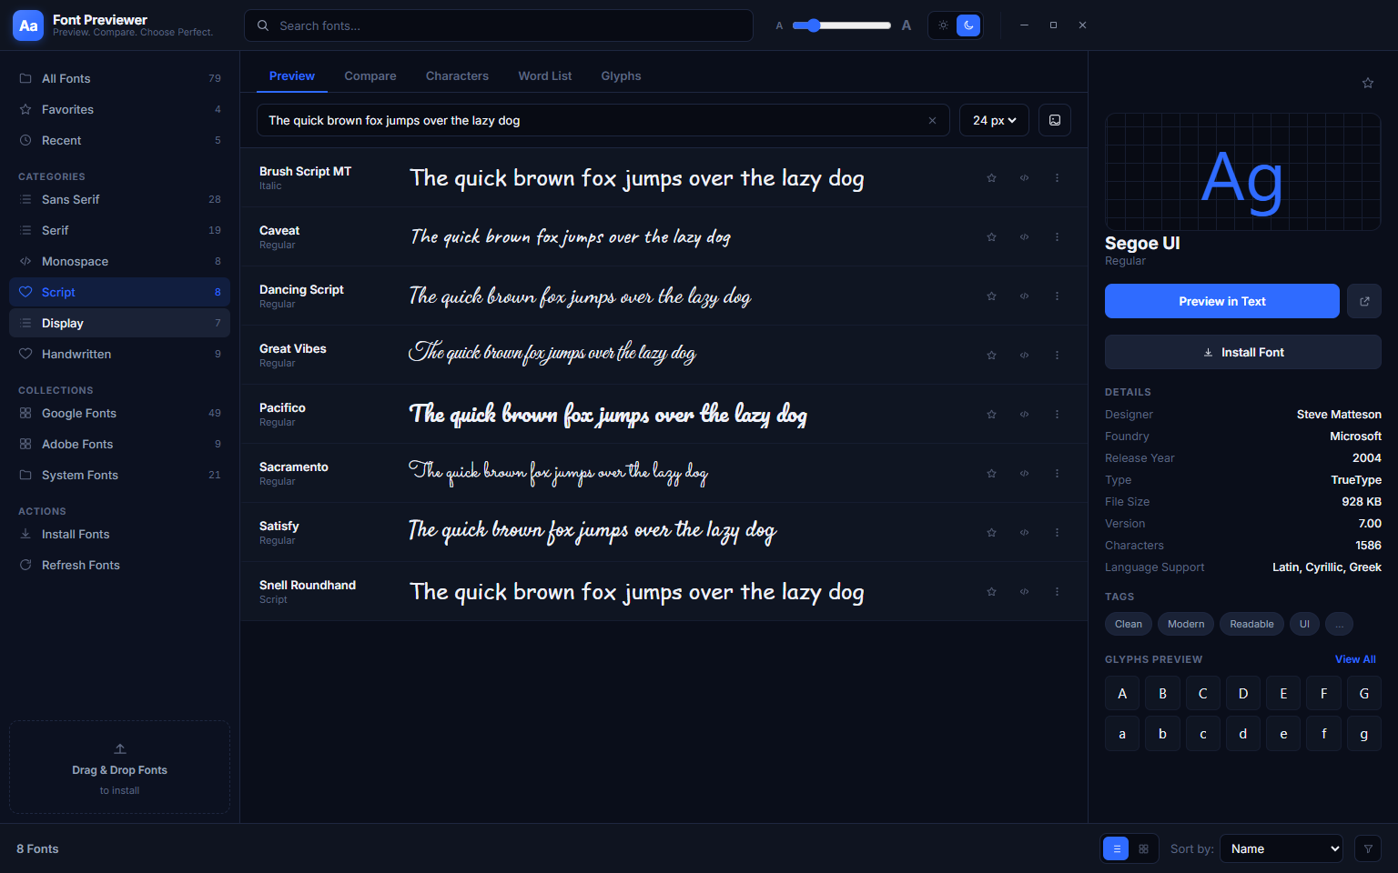Go to the Word List tab
The width and height of the screenshot is (1398, 873).
pyautogui.click(x=545, y=76)
